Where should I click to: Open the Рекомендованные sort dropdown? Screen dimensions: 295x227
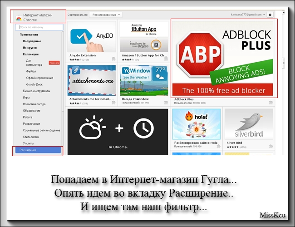tap(106, 15)
